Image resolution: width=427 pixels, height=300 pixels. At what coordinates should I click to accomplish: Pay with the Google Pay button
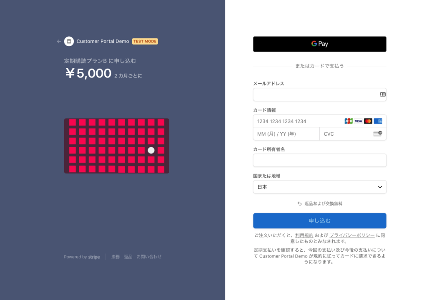coord(319,44)
